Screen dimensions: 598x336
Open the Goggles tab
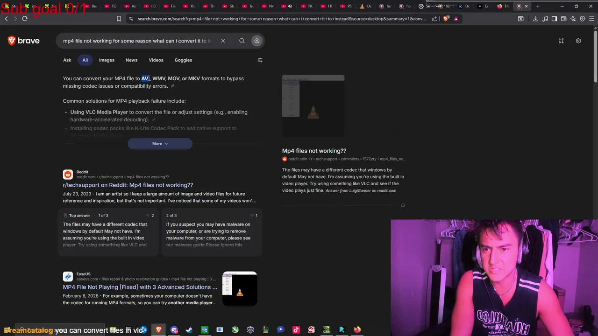point(183,60)
